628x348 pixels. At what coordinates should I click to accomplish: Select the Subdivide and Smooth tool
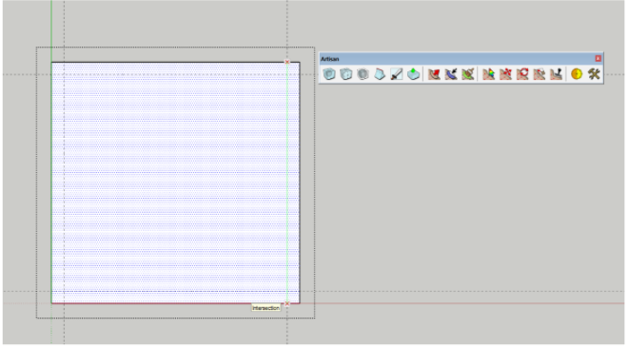pyautogui.click(x=329, y=74)
